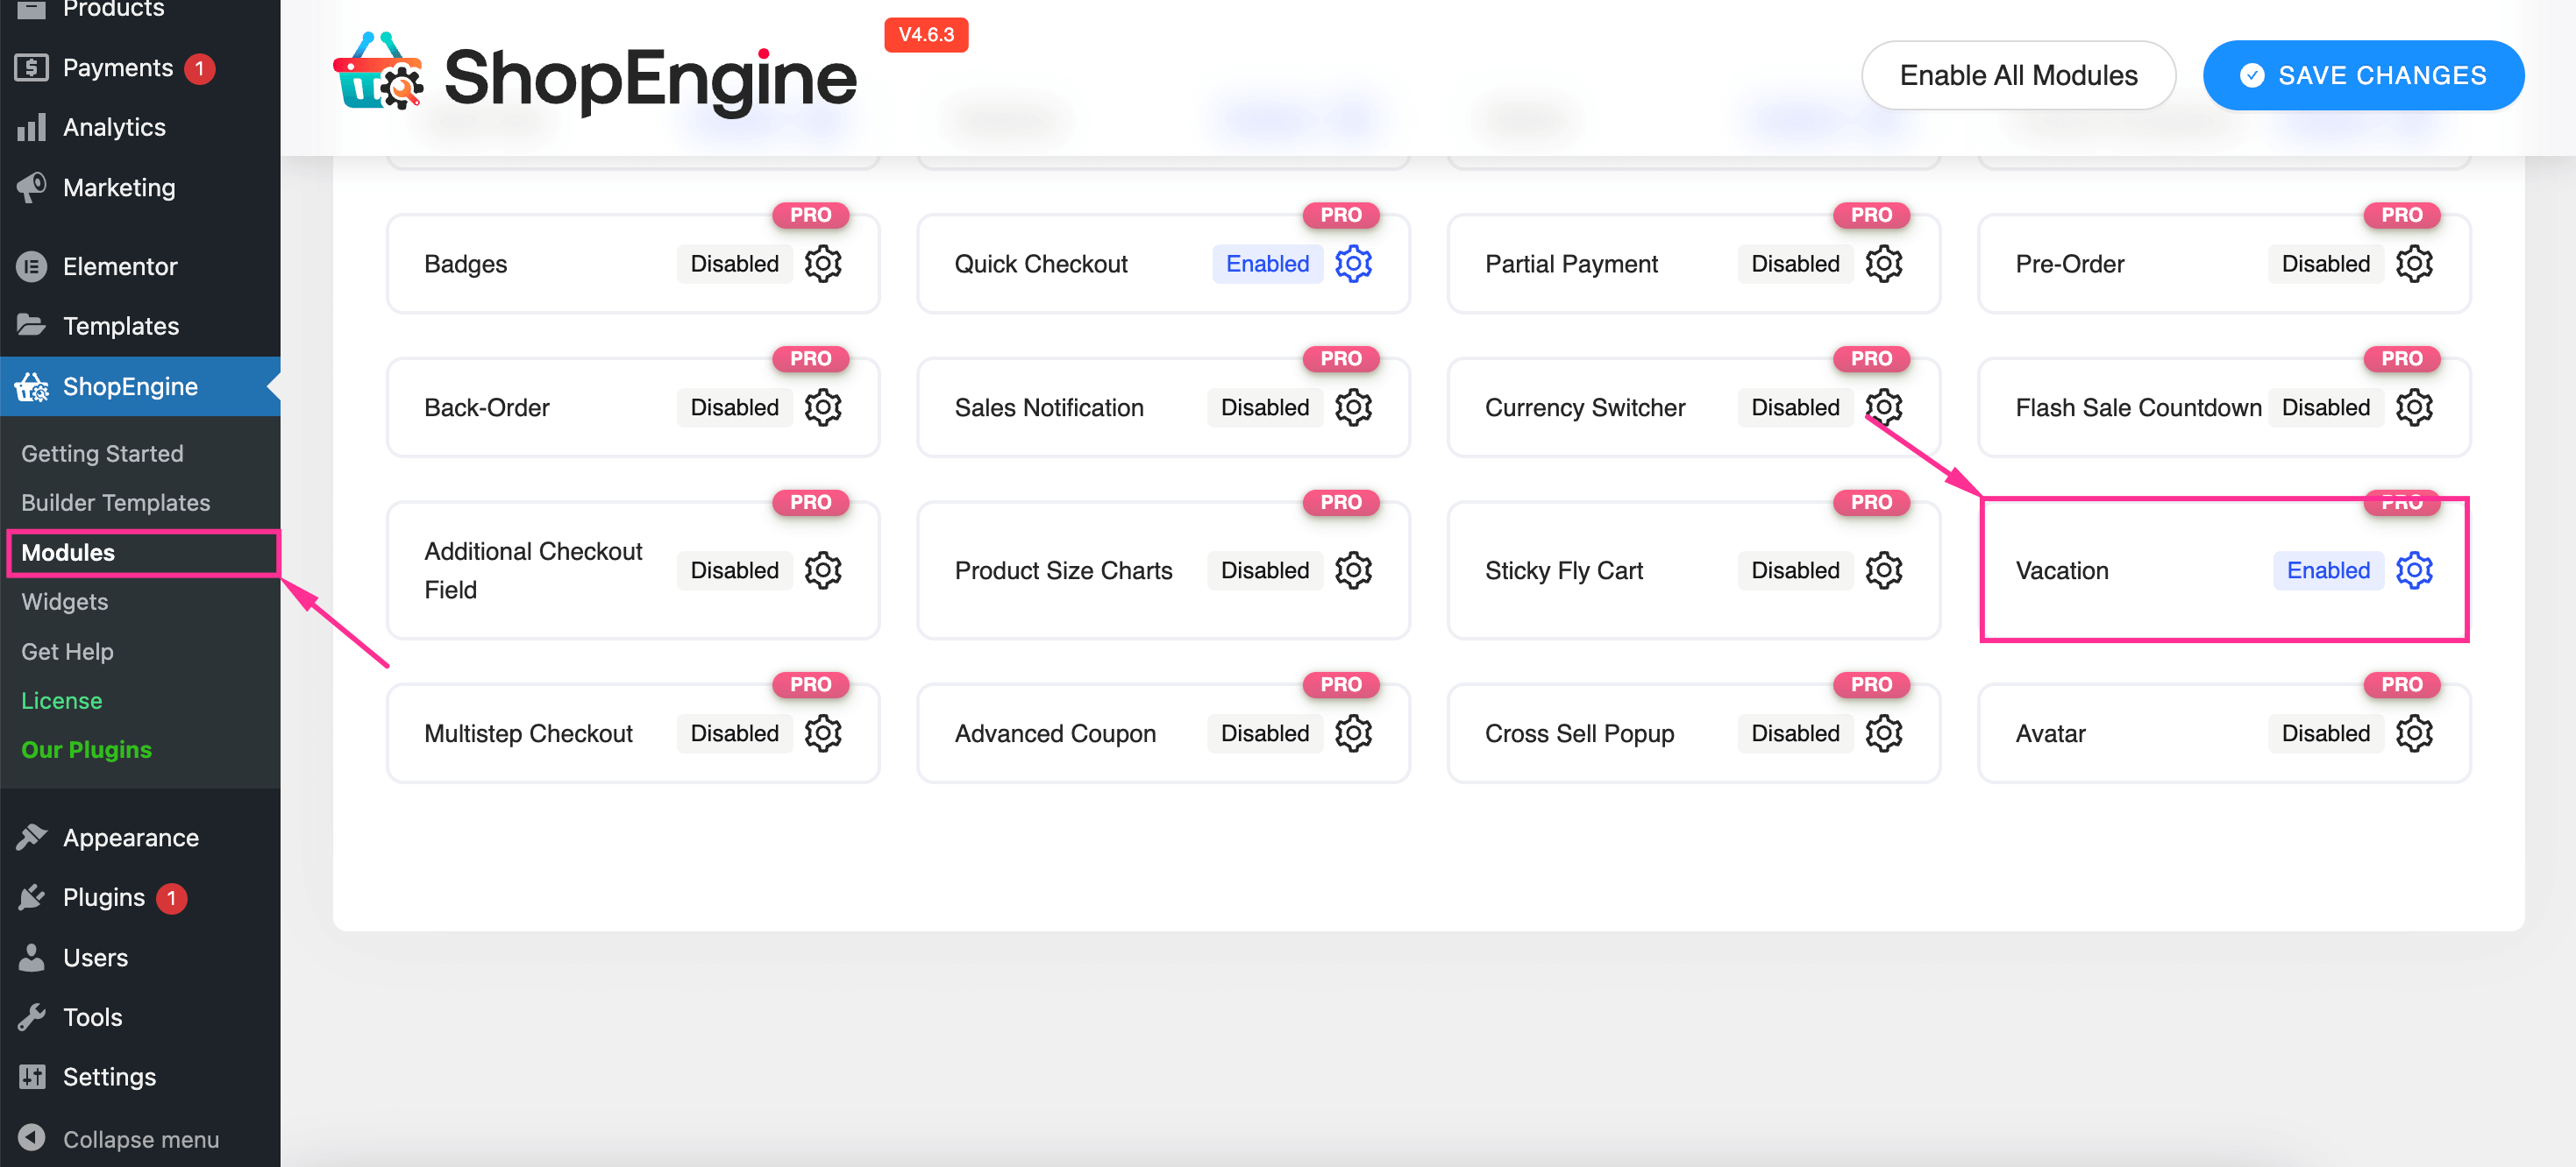
Task: Select Modules from ShopEngine menu
Action: click(68, 551)
